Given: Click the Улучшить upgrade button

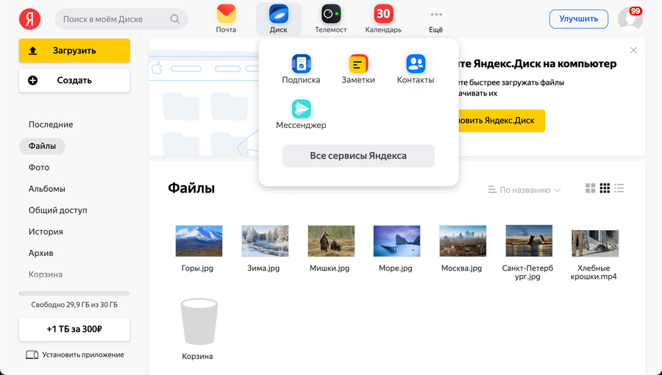Looking at the screenshot, I should tap(578, 18).
